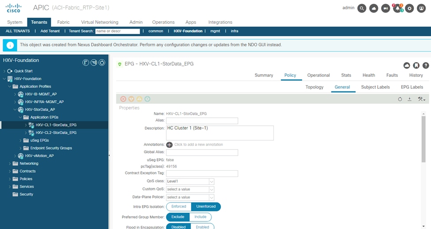Image resolution: width=431 pixels, height=229 pixels.
Task: Switch to the Fabric menu tab
Action: 63,22
